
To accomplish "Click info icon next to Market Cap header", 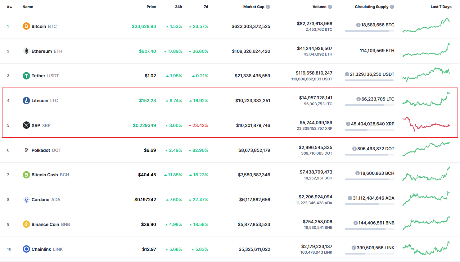I will 268,7.
